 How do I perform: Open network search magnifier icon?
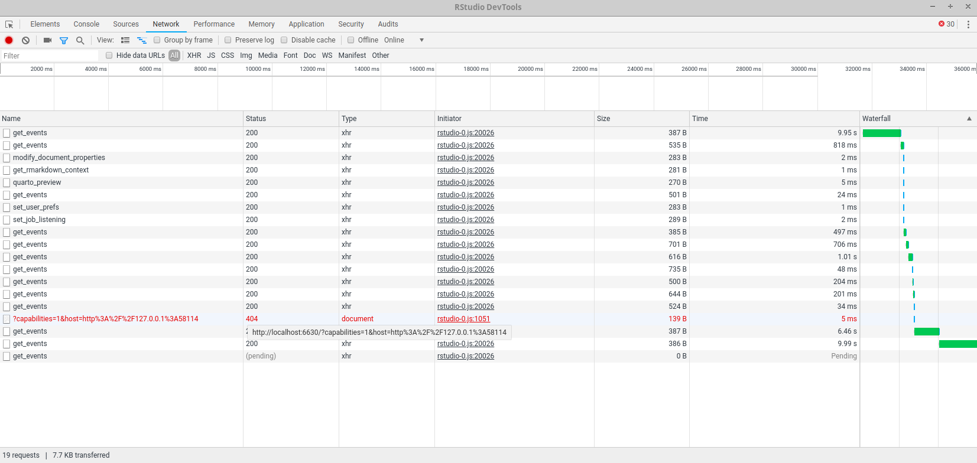80,40
